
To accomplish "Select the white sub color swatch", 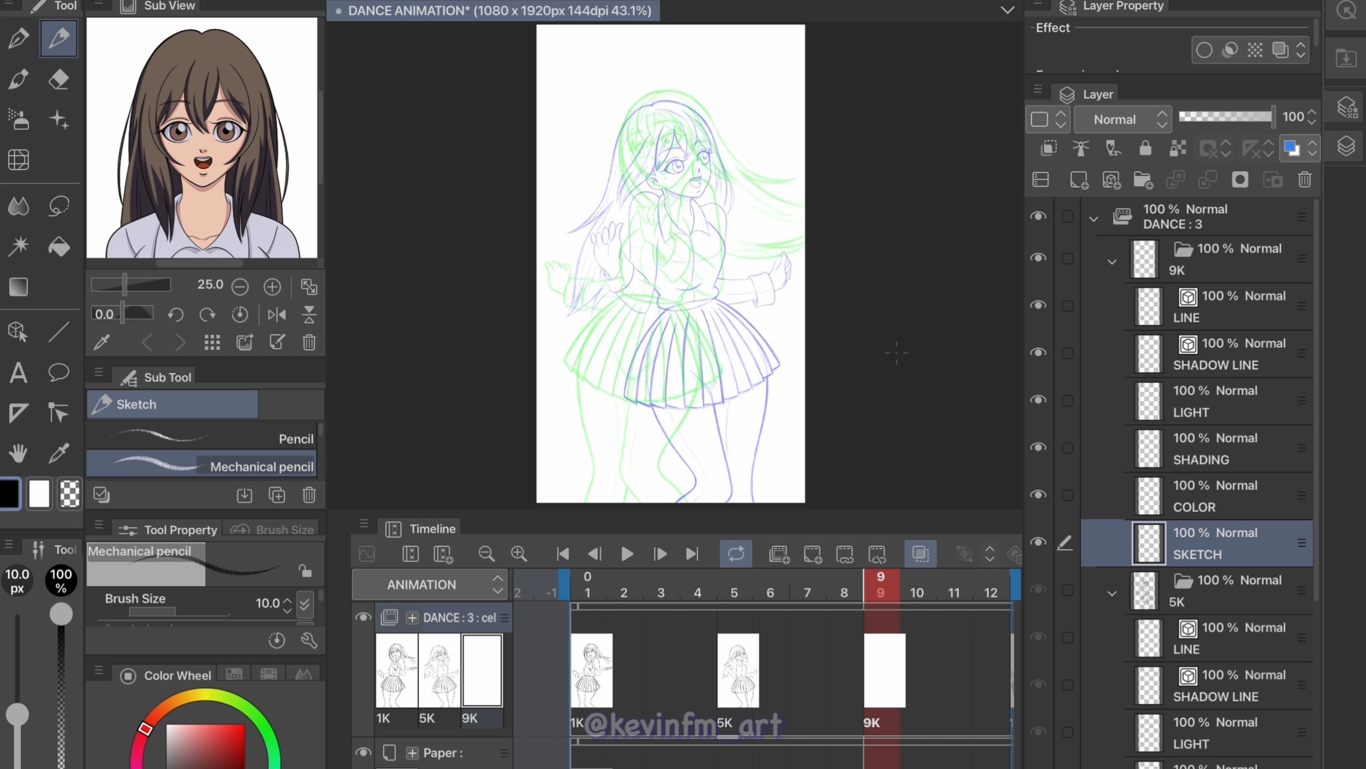I will 39,494.
